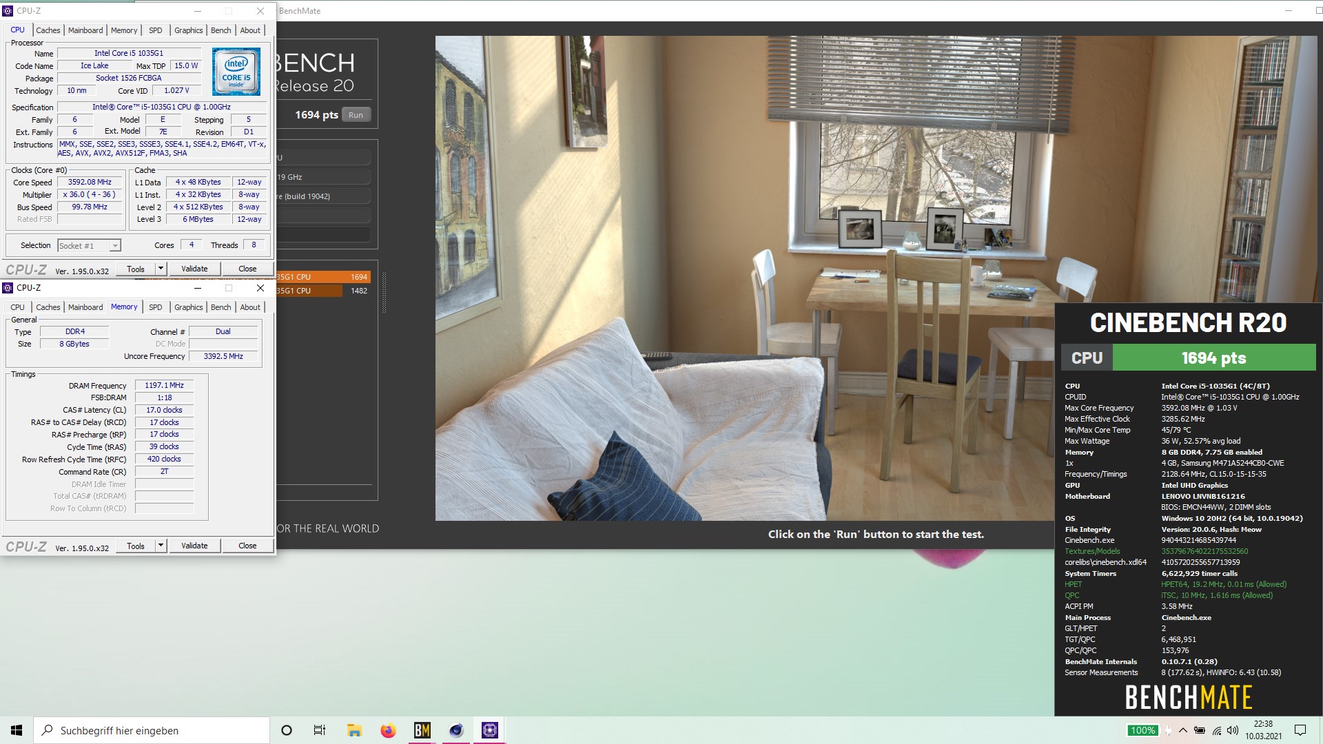Click Tools button in lower CPU-Z window

(x=136, y=546)
